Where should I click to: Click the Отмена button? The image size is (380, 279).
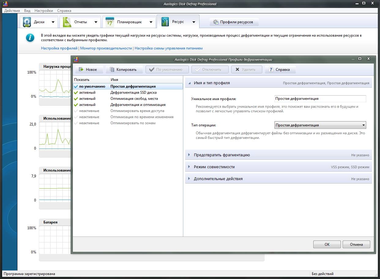356,244
